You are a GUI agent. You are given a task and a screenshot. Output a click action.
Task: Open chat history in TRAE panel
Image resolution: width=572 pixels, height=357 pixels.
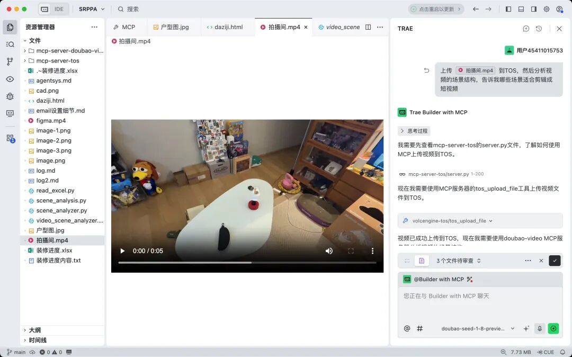point(539,29)
